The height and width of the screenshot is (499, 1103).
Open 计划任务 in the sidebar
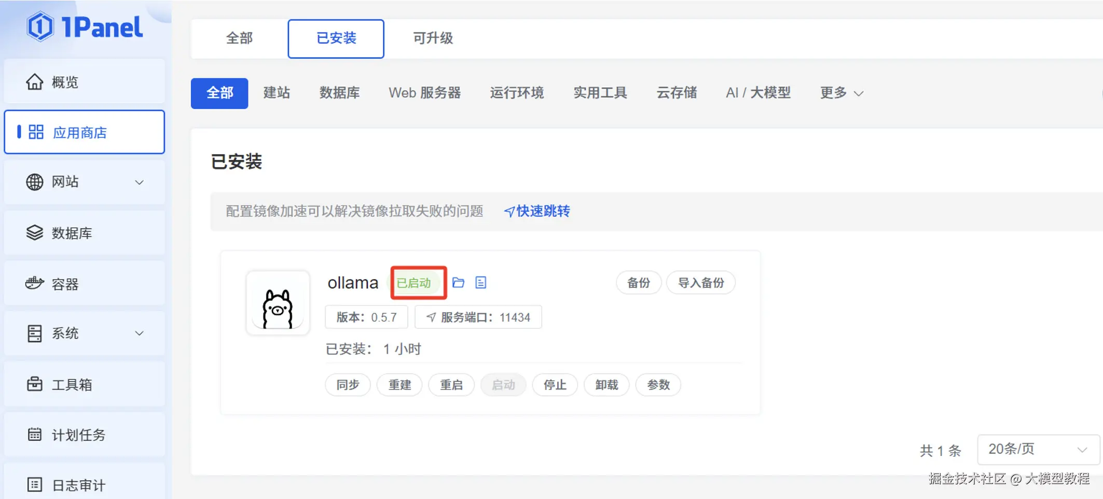point(85,434)
